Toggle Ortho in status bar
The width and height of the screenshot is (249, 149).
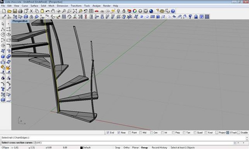126,147
